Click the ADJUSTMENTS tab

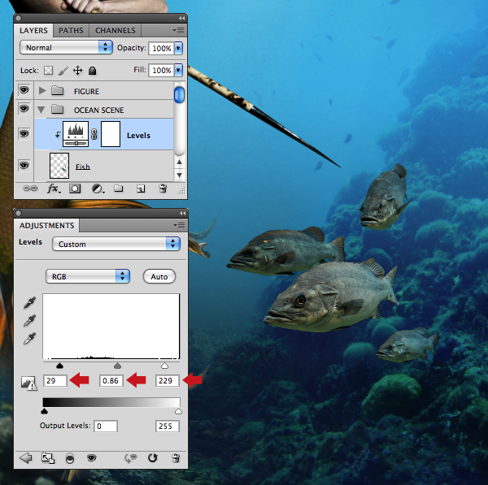click(x=46, y=225)
